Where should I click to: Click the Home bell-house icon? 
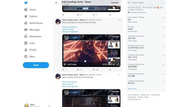click(26, 10)
